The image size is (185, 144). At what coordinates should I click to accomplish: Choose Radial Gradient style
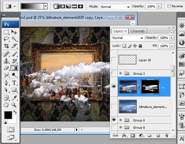63,6
